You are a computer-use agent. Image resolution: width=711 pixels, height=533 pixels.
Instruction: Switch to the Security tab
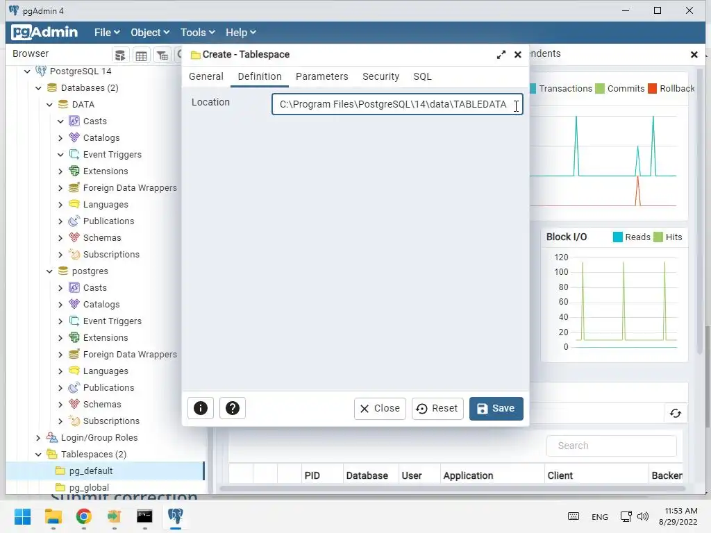pos(381,76)
